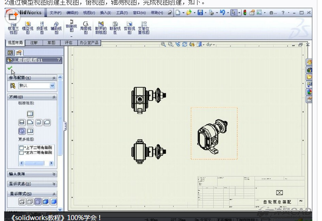Open the dropdown arrow beside the Select cursor
The height and width of the screenshot is (221, 322).
(x=239, y=13)
